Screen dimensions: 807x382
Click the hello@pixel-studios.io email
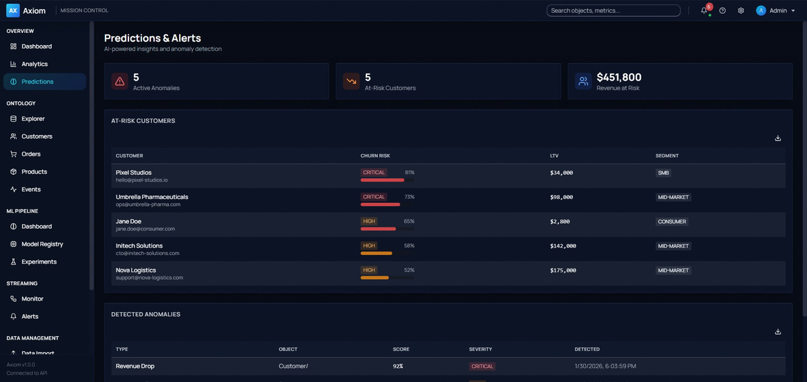[x=142, y=180]
